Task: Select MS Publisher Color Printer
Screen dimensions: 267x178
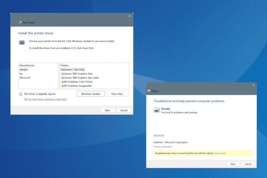Action: pyautogui.click(x=78, y=82)
